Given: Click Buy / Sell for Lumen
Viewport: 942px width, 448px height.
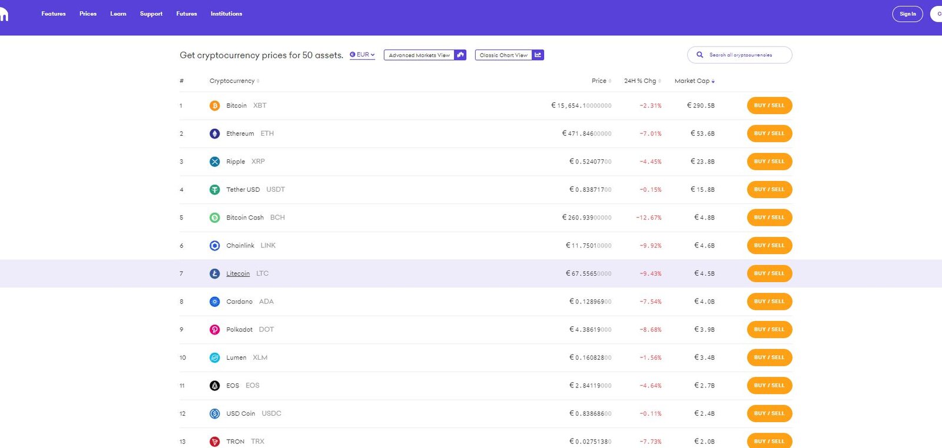Looking at the screenshot, I should [769, 357].
